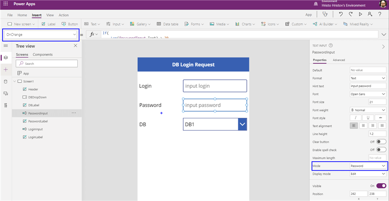Click the tree view Search field
389x201 pixels.
click(47, 63)
